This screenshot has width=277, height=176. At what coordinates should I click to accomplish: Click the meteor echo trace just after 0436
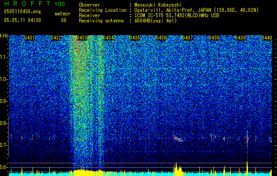click(178, 138)
